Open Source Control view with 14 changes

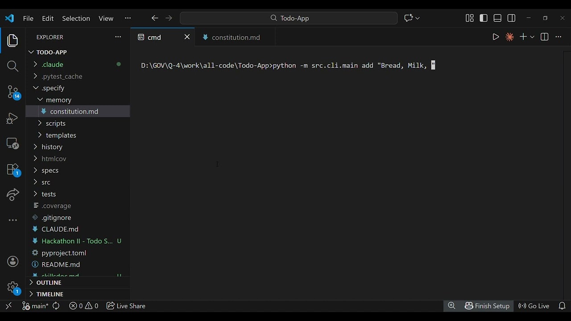pyautogui.click(x=12, y=92)
